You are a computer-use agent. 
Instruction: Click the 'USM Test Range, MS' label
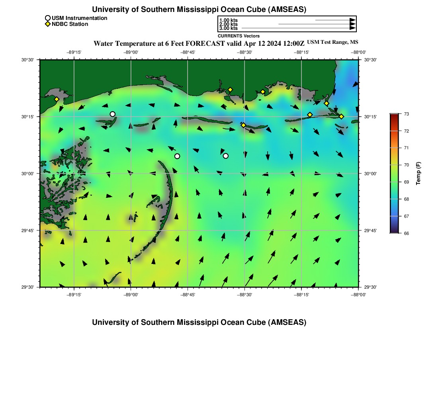333,42
